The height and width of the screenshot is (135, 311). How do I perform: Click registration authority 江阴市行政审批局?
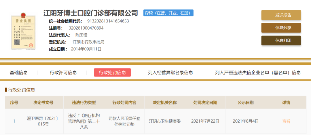coord(88,42)
